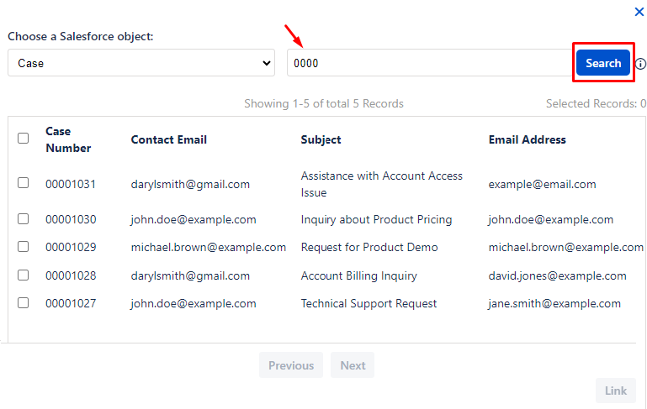Click subject Assistance with Account Access Issue

click(382, 184)
